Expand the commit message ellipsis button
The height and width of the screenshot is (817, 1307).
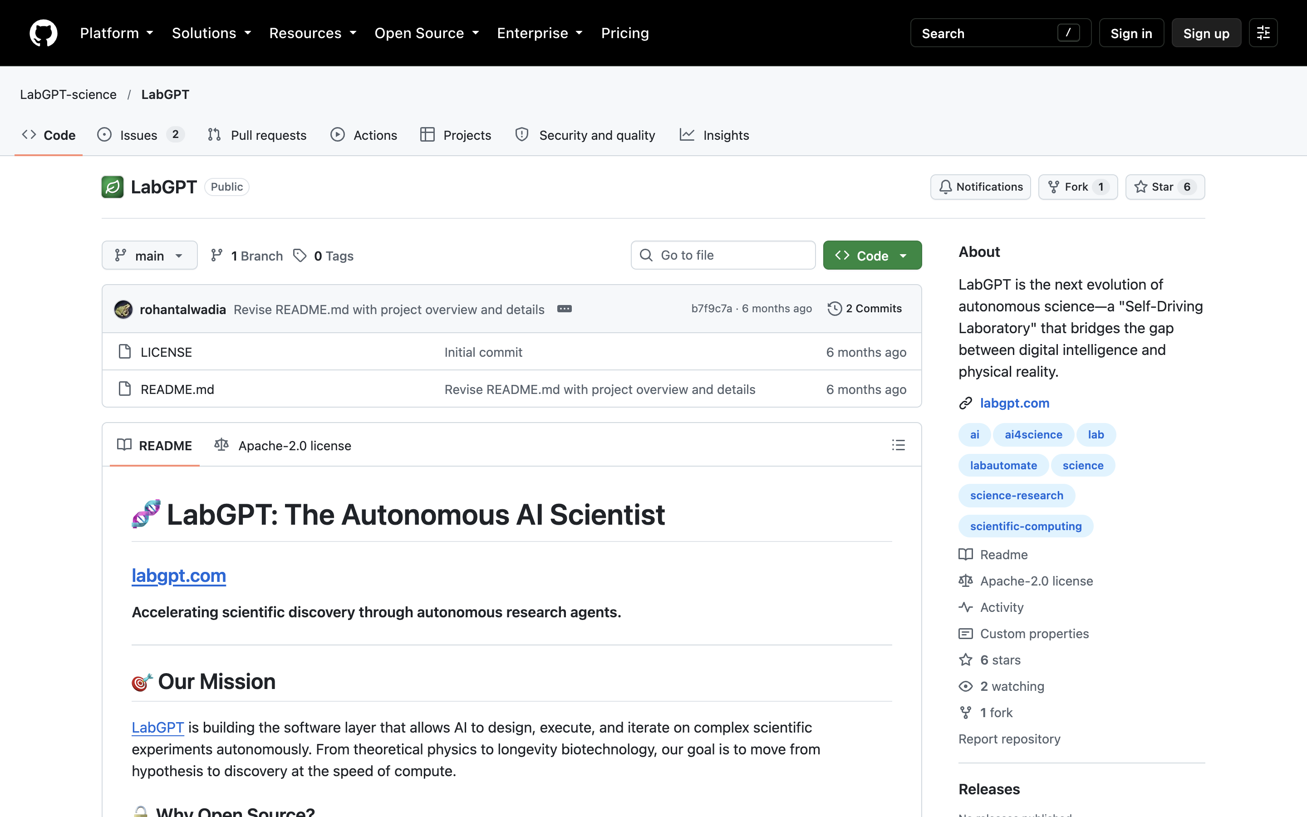coord(565,309)
